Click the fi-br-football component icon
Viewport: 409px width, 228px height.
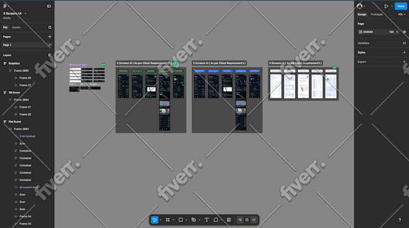[16, 136]
